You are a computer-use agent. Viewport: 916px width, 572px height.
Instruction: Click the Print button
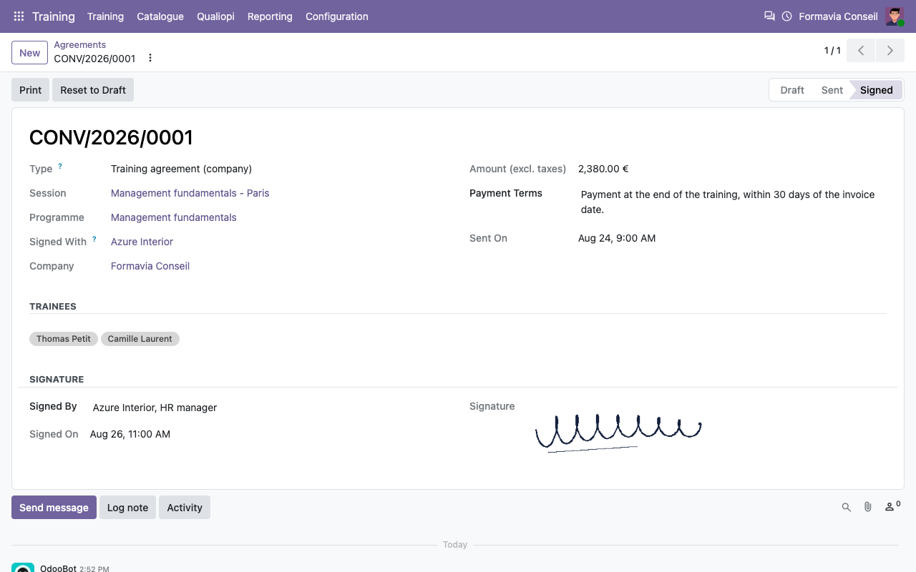[31, 90]
